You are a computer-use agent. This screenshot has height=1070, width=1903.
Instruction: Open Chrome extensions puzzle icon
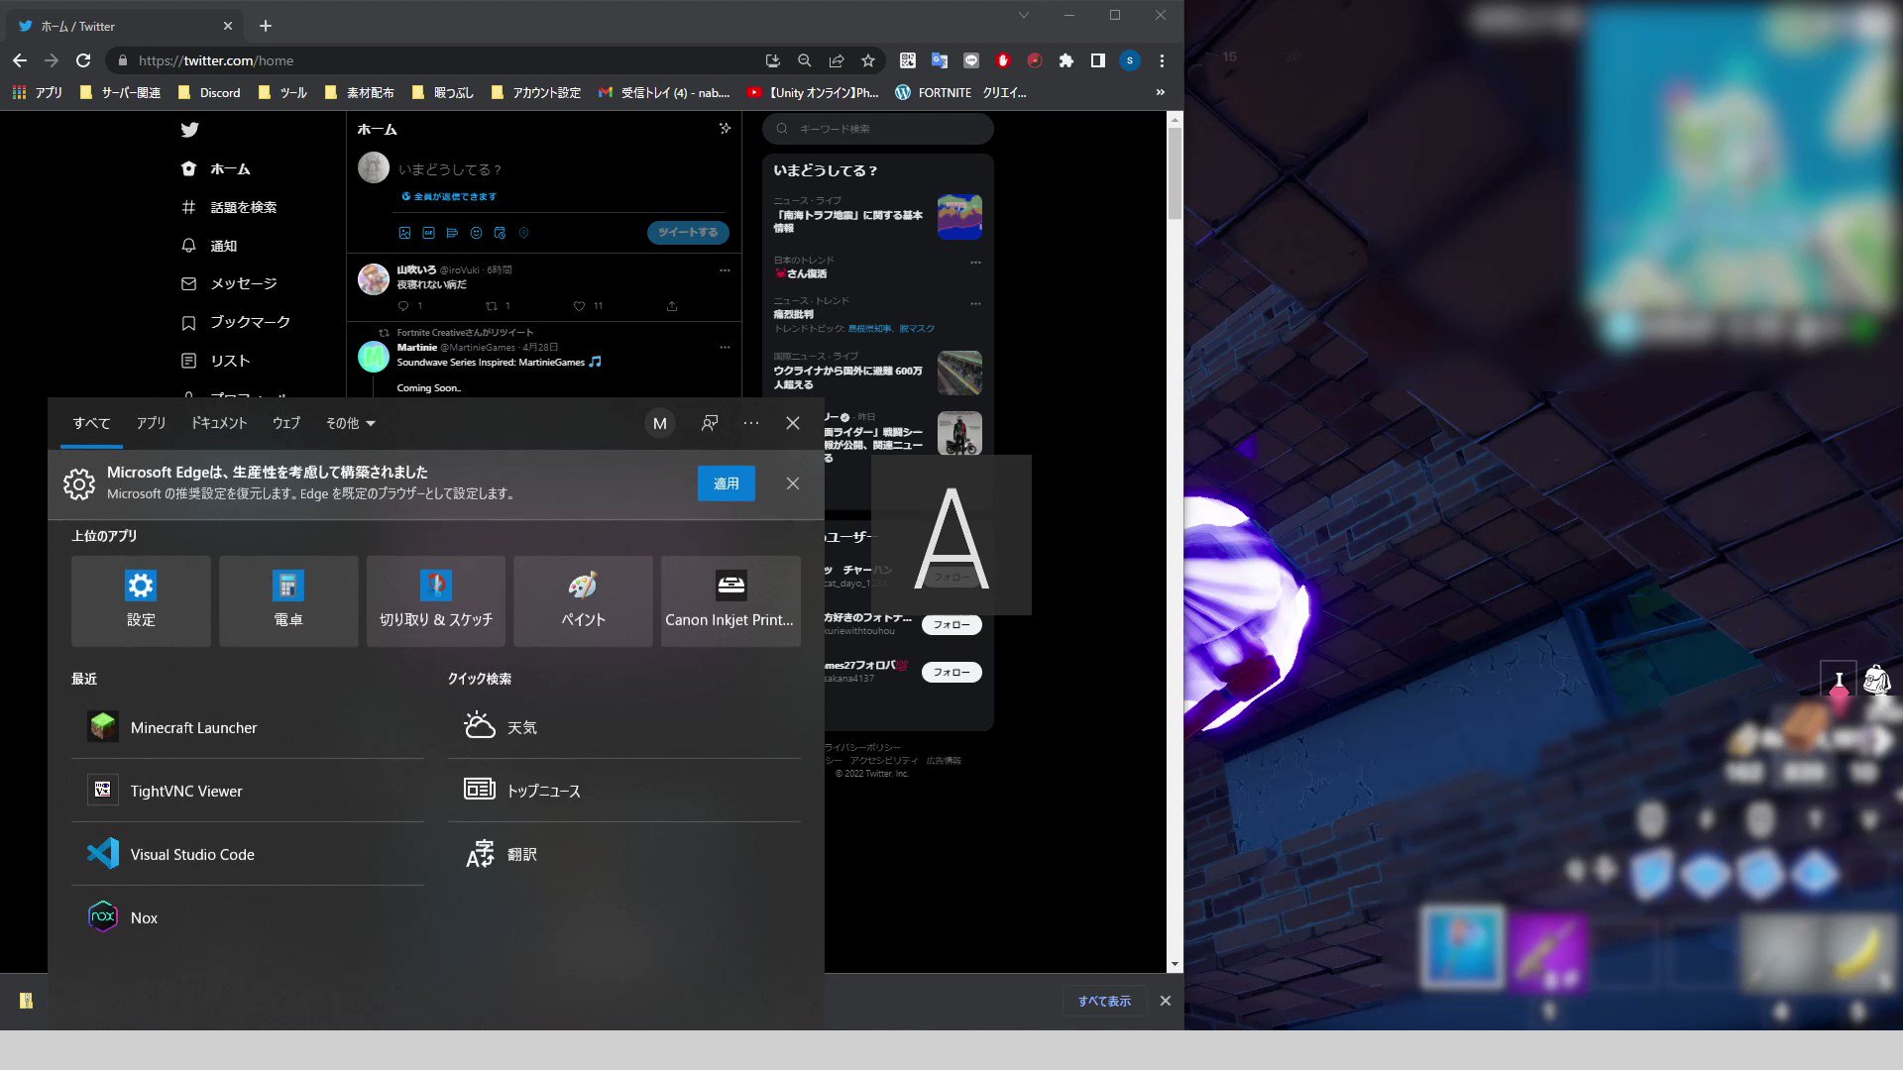[1066, 60]
